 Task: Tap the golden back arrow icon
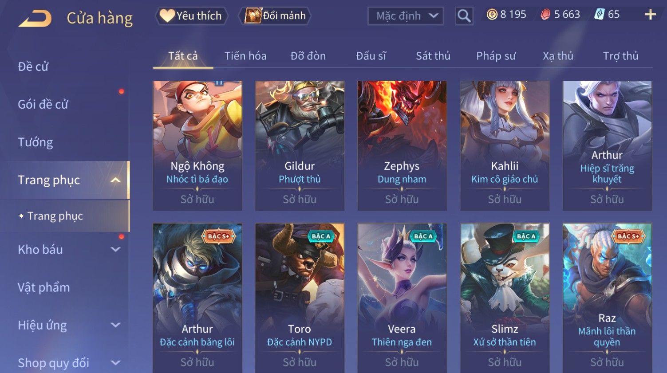coord(35,18)
